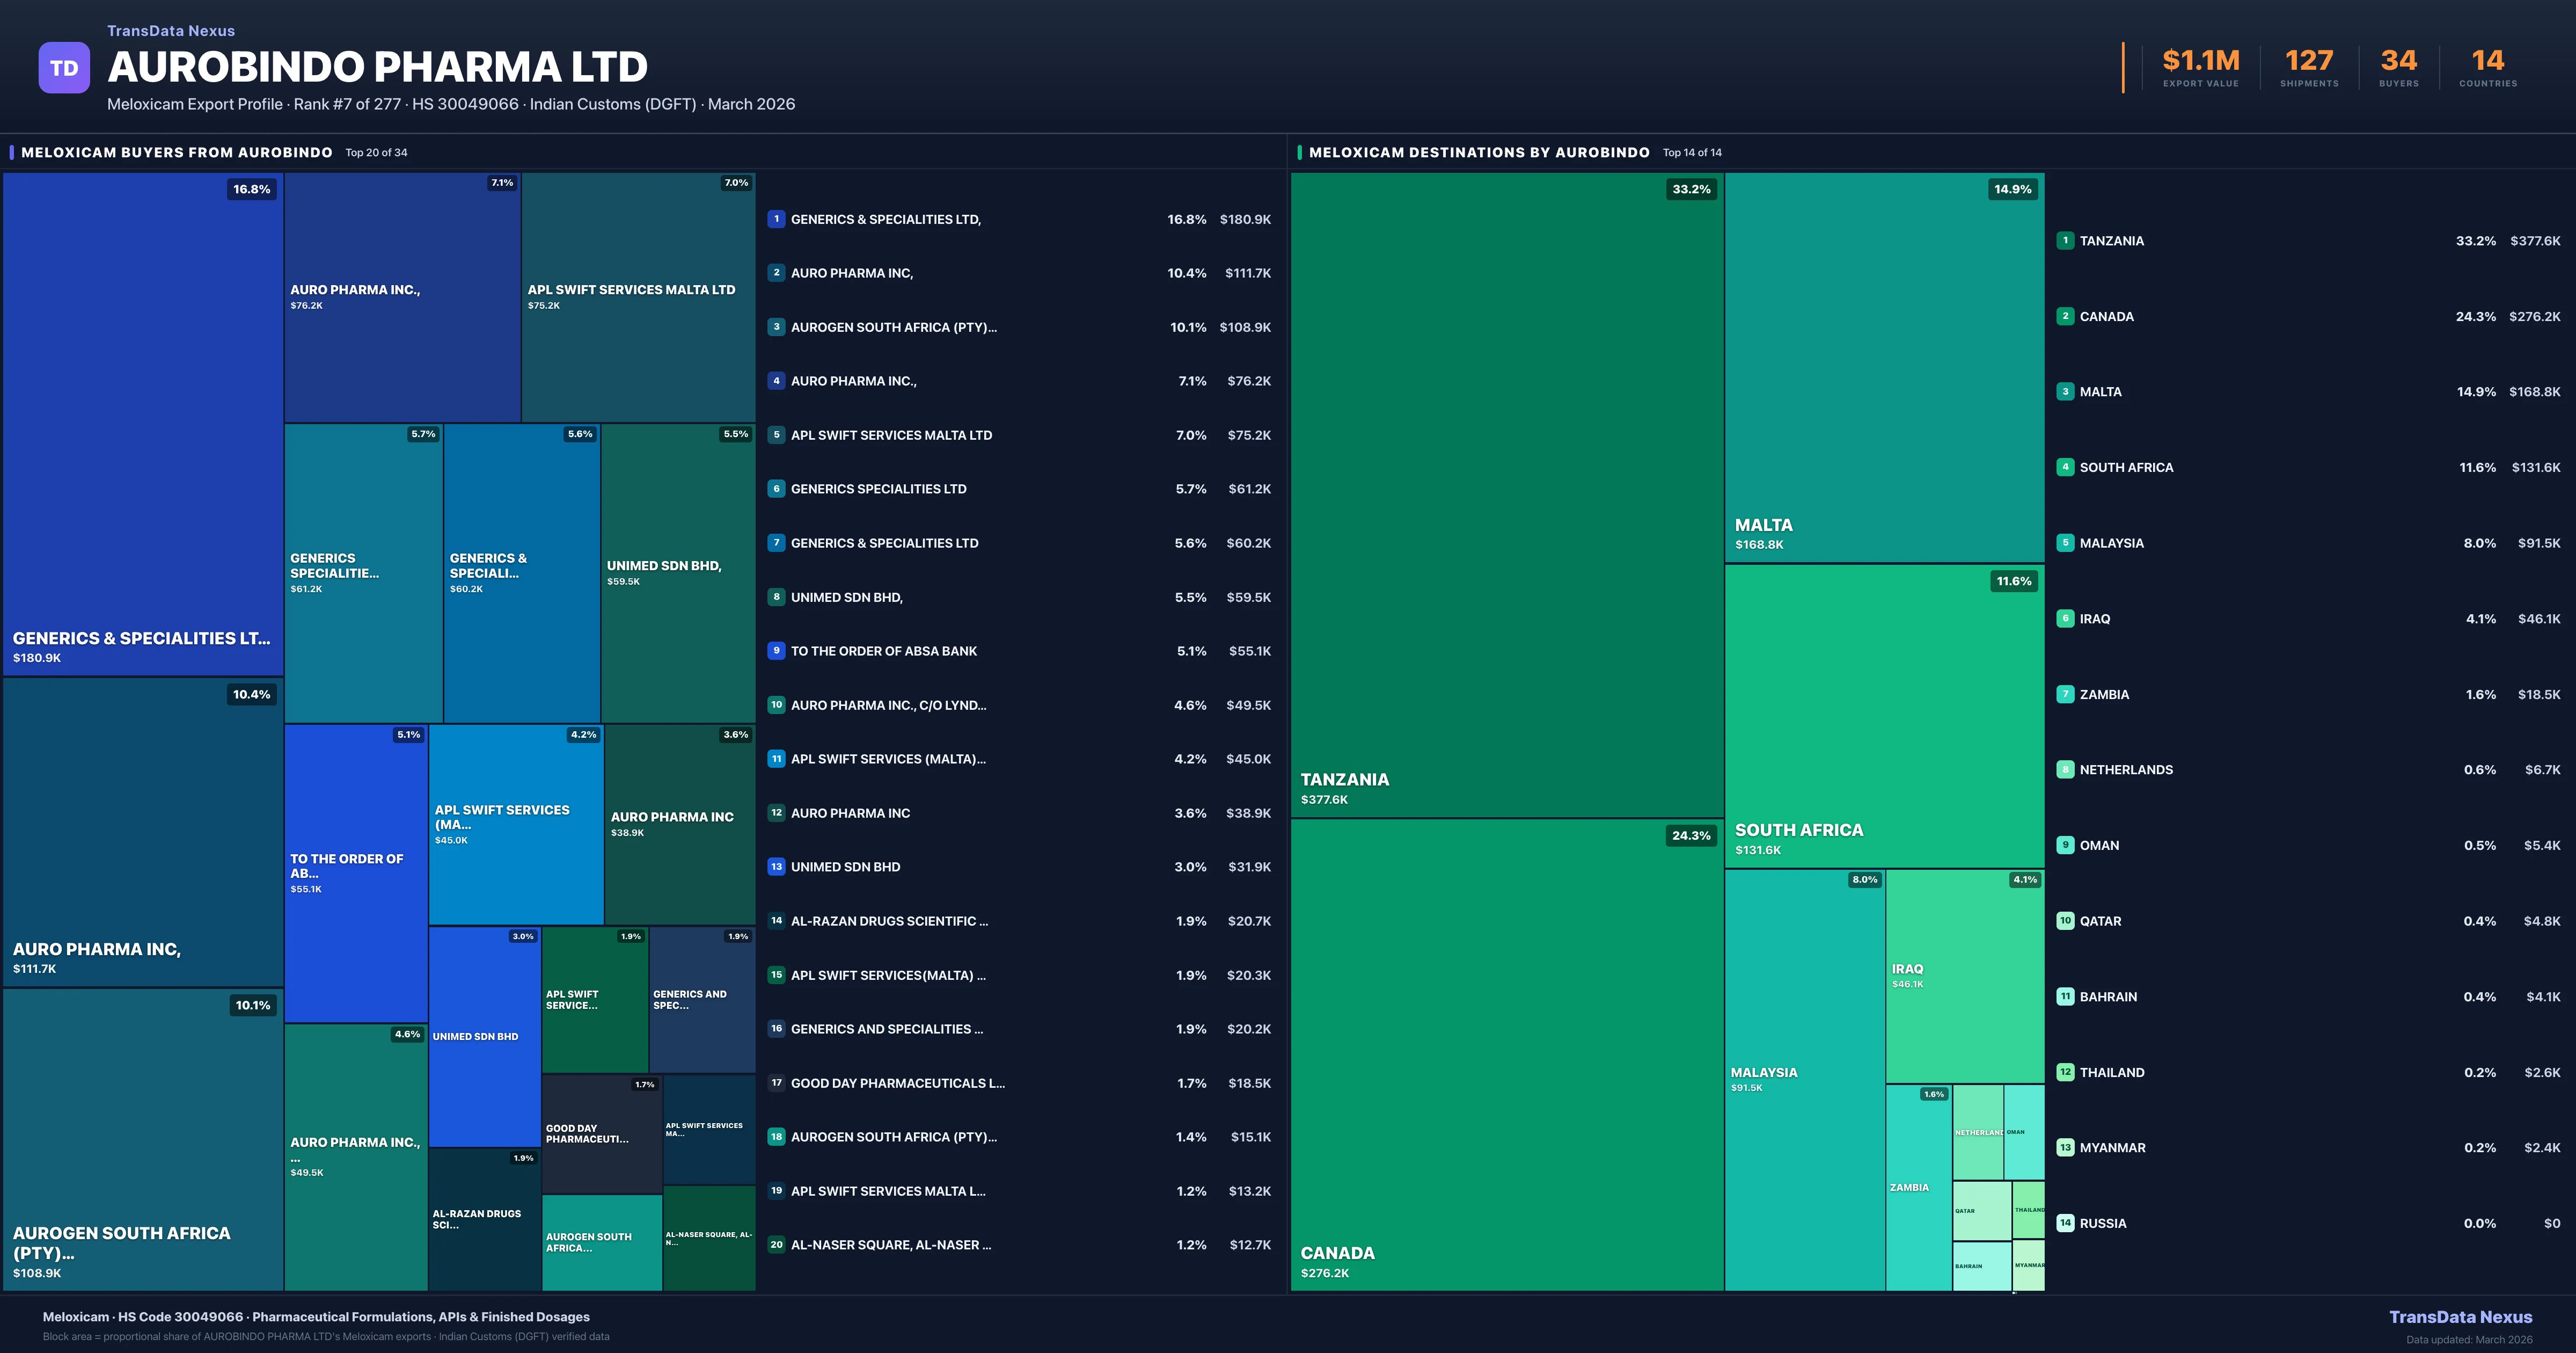Click rank badge 20 for Al-Naser Square
Screen dimensions: 2576x1353
776,1245
